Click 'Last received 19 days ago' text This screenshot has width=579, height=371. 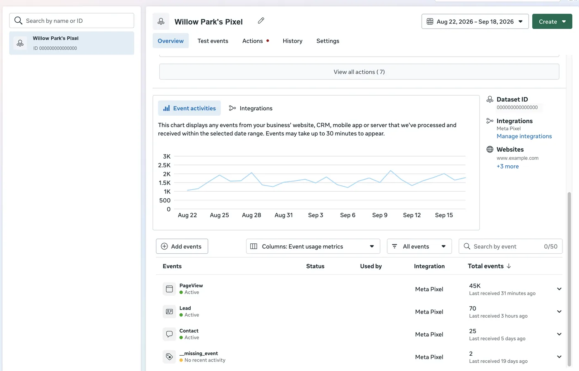[498, 361]
